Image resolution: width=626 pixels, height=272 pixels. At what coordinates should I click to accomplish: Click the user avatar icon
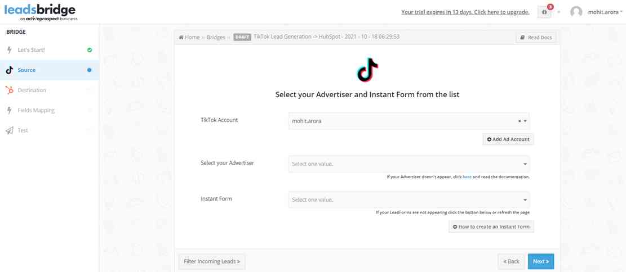pos(576,12)
